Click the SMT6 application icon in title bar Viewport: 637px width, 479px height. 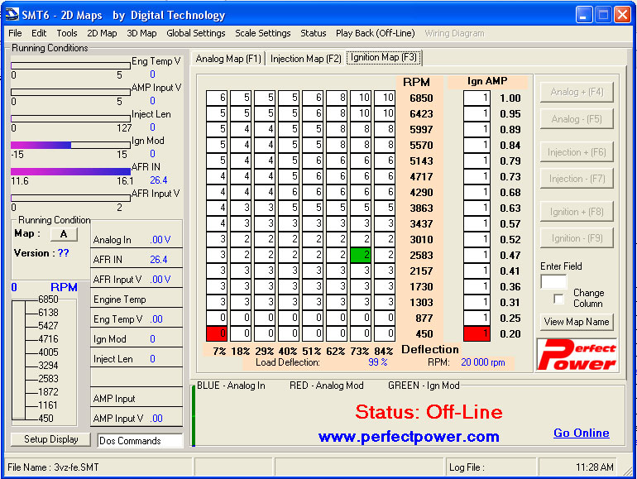[11, 14]
